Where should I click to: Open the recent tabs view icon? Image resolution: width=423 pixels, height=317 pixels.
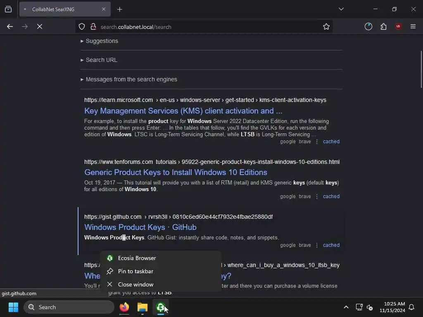point(8,9)
